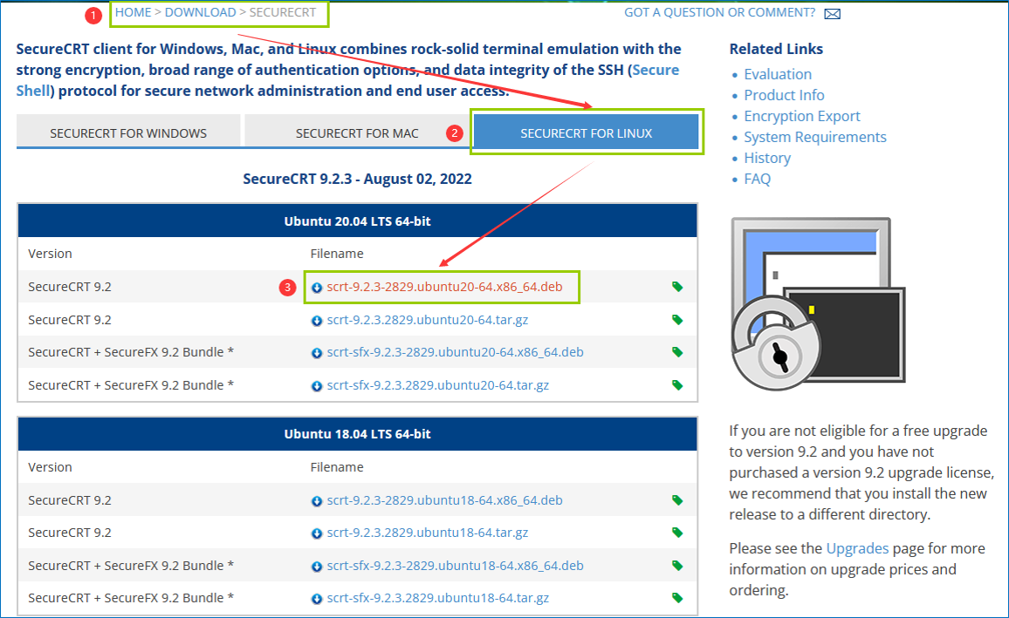The width and height of the screenshot is (1009, 618).
Task: Open Got a Question or Comment link
Action: (719, 12)
